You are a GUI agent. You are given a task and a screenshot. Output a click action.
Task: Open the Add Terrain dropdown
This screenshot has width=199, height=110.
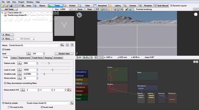(9, 9)
